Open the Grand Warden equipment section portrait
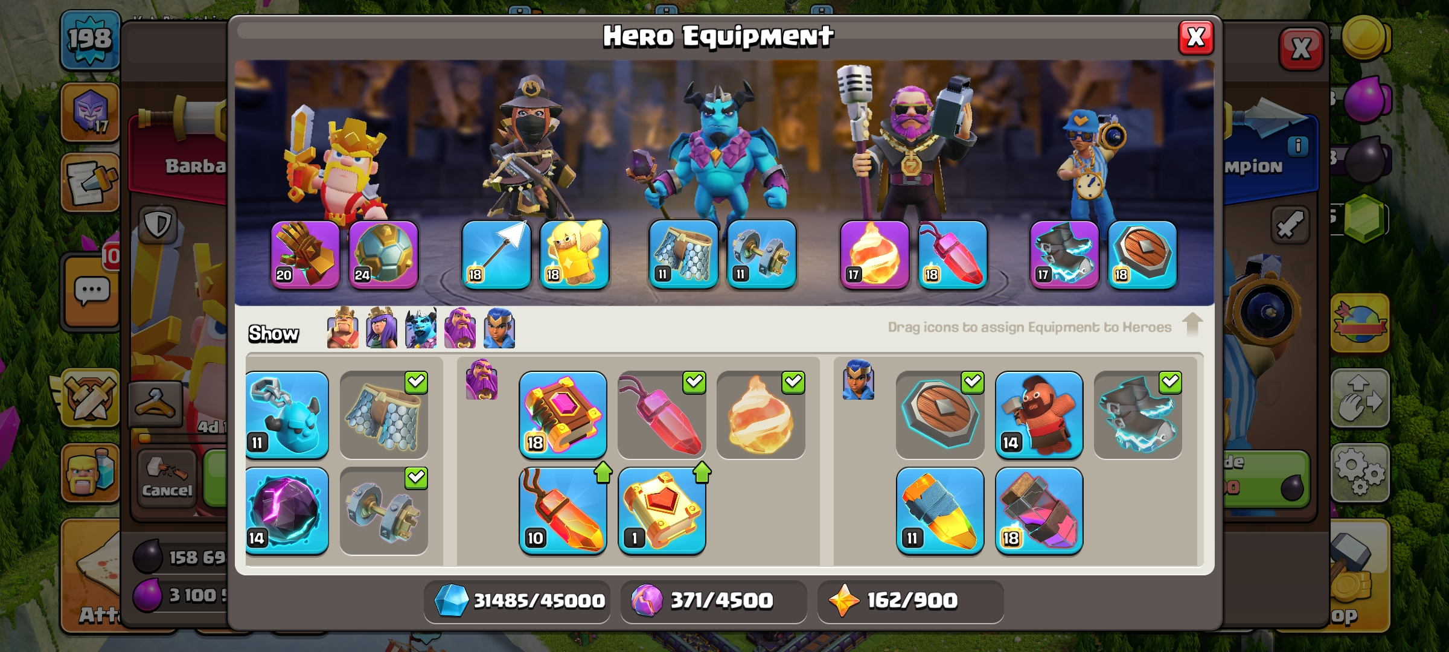The width and height of the screenshot is (1449, 652). click(x=481, y=380)
